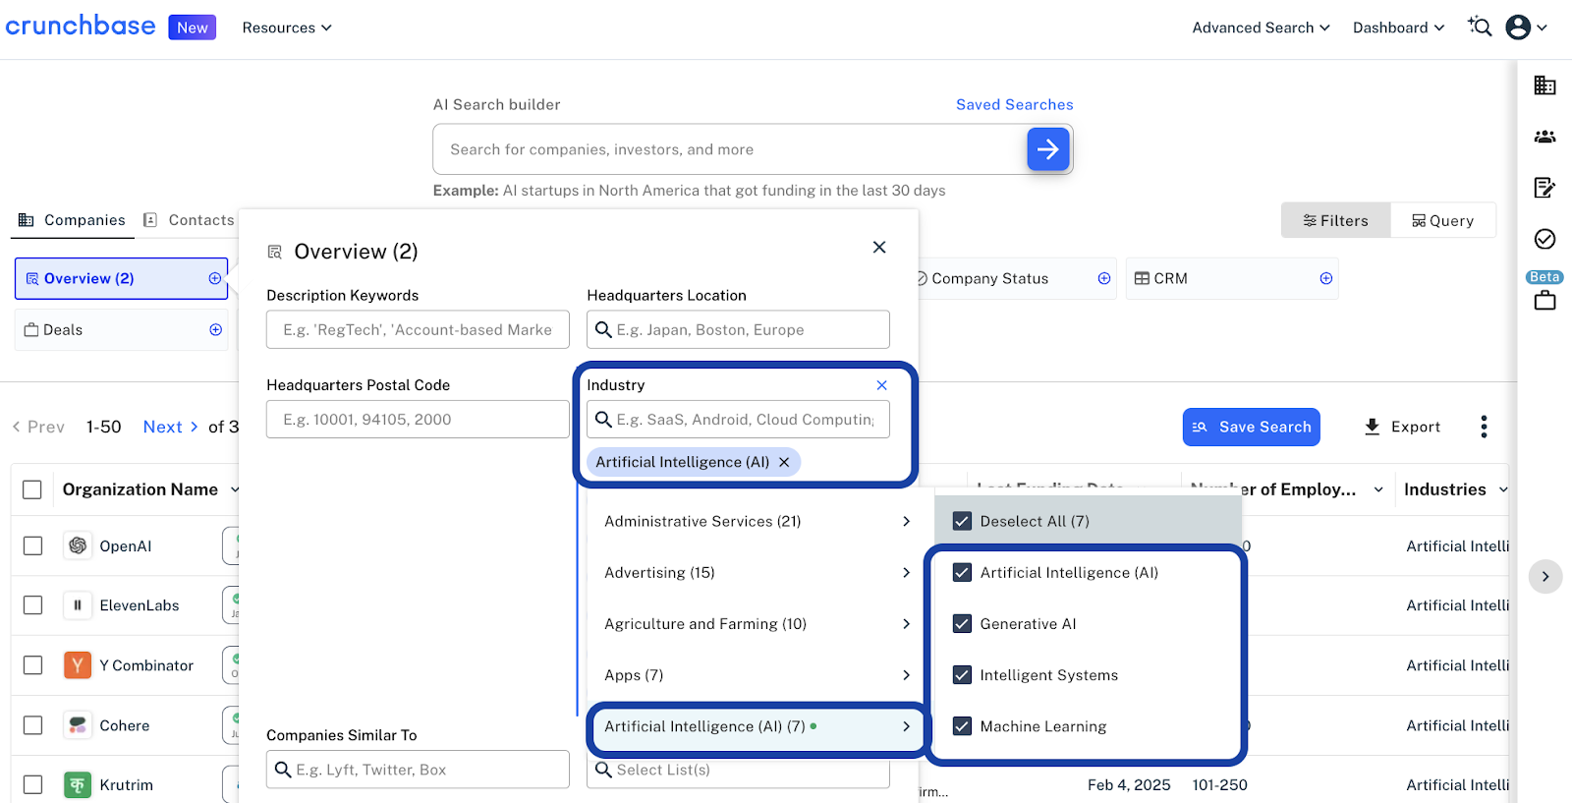Open the three-dot more options menu
The image size is (1572, 803).
pyautogui.click(x=1484, y=427)
